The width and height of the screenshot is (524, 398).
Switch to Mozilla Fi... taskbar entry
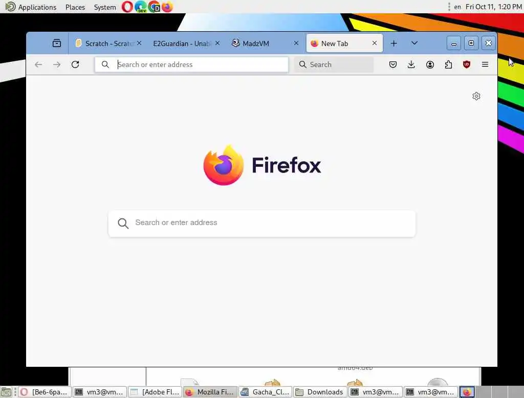tap(210, 392)
